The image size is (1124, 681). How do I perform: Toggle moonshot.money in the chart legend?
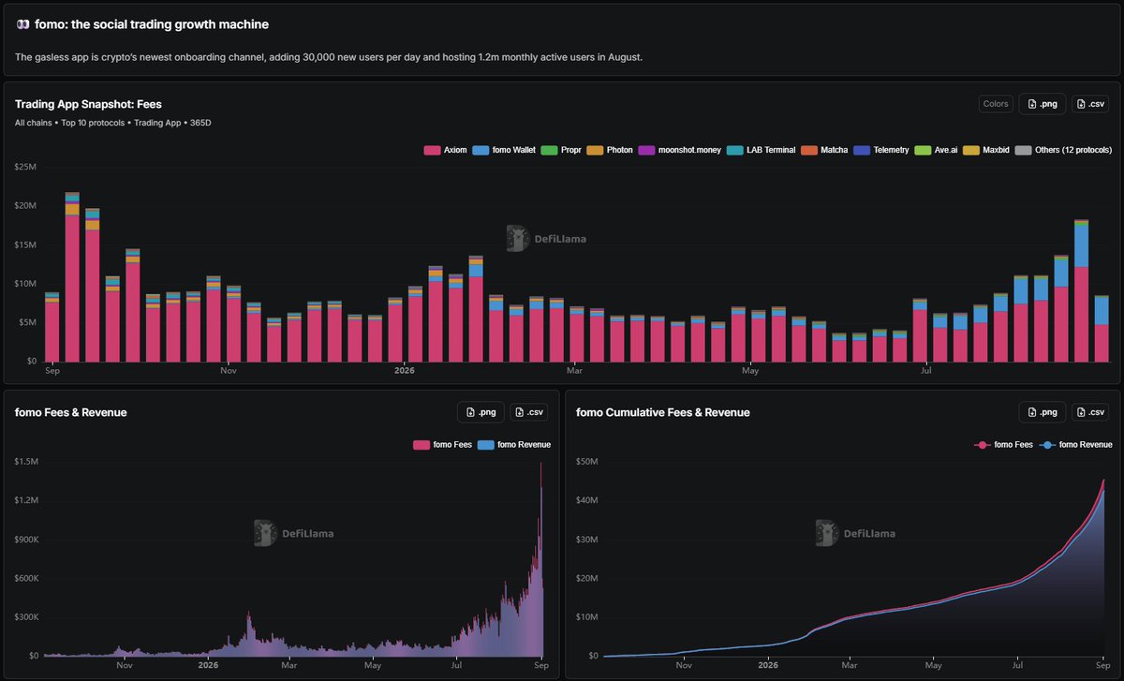coord(680,150)
